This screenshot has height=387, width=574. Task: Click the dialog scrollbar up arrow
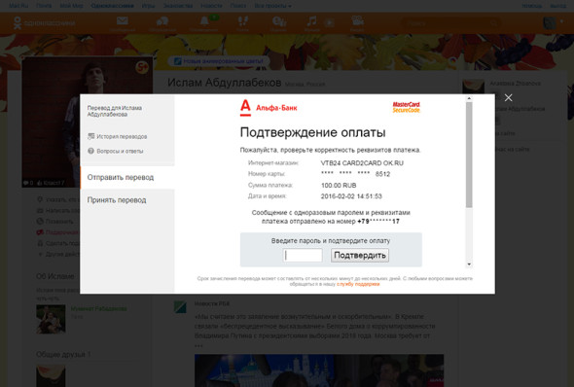click(x=469, y=98)
